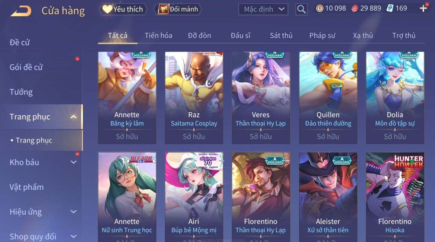Image resolution: width=435 pixels, height=242 pixels.
Task: Switch to the Sát thủ tab
Action: pyautogui.click(x=281, y=36)
